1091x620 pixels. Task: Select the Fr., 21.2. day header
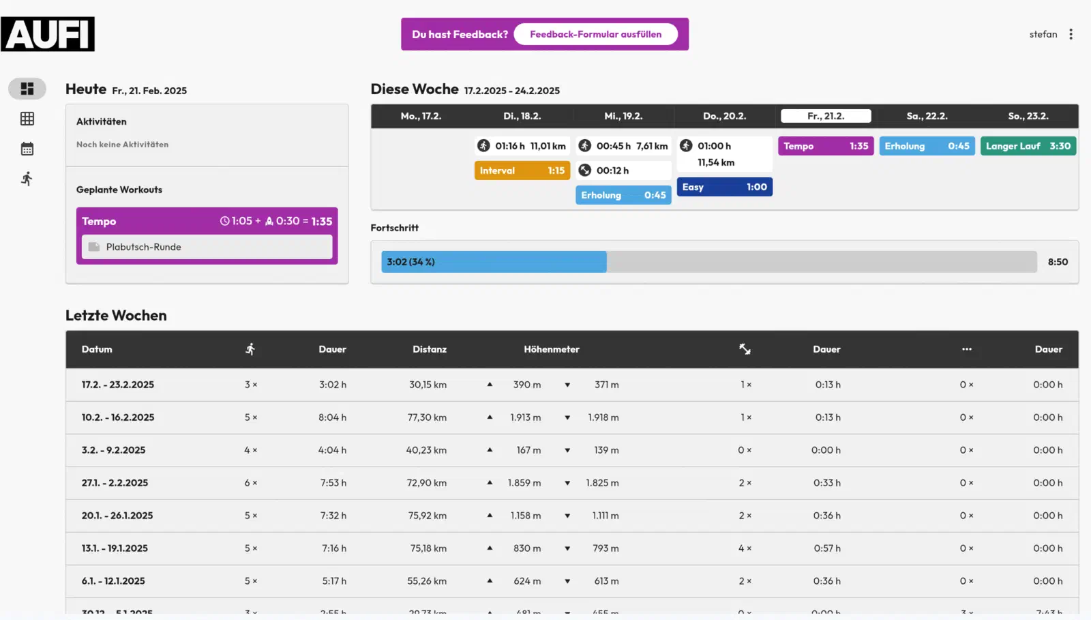pyautogui.click(x=826, y=116)
